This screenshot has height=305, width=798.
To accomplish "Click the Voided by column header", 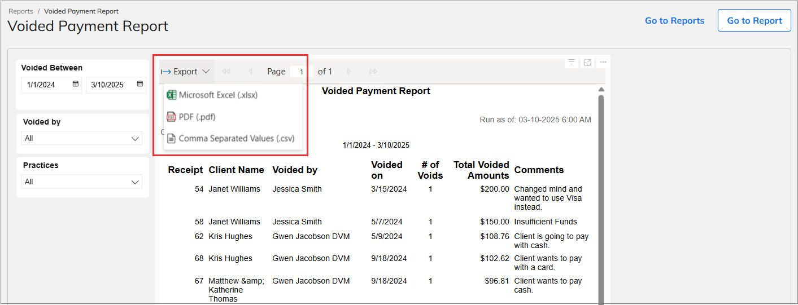I will pos(295,170).
